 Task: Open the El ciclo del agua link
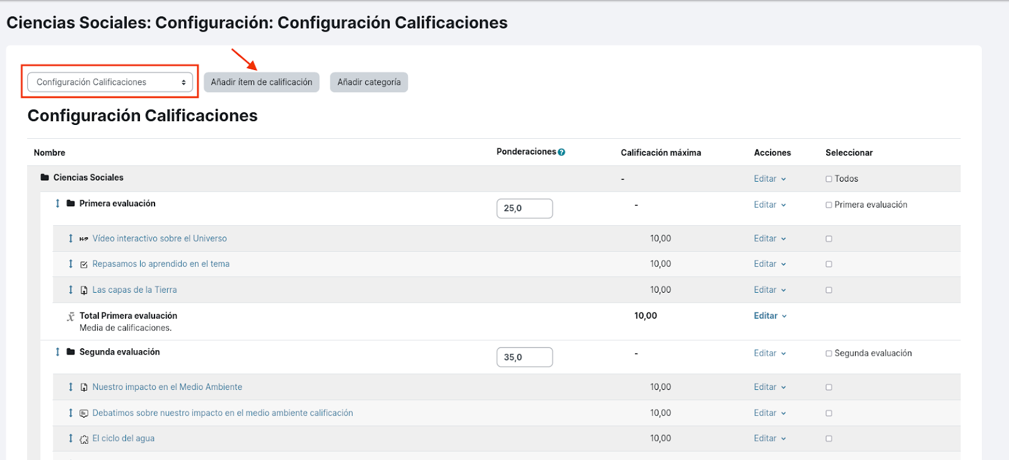124,438
